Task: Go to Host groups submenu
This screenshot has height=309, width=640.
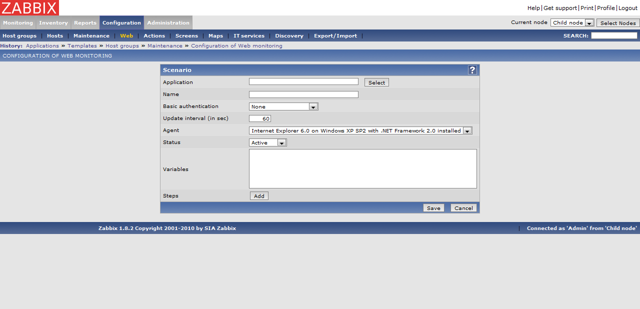Action: pyautogui.click(x=19, y=36)
